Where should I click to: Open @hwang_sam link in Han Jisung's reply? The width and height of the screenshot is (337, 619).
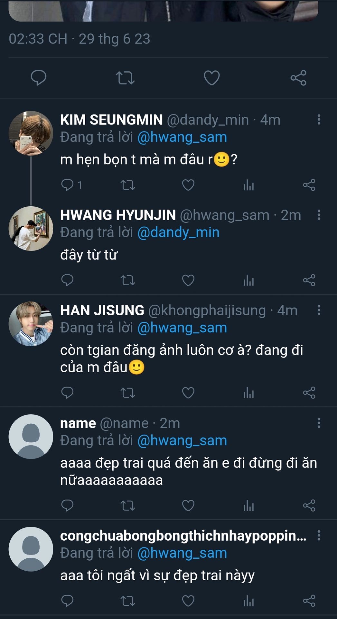click(182, 328)
